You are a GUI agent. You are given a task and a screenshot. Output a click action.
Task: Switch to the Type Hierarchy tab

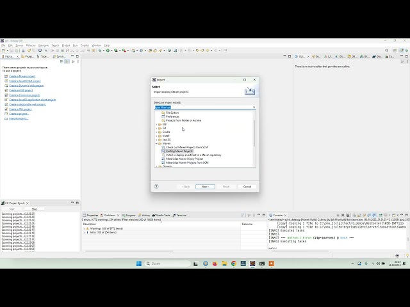coord(43,56)
